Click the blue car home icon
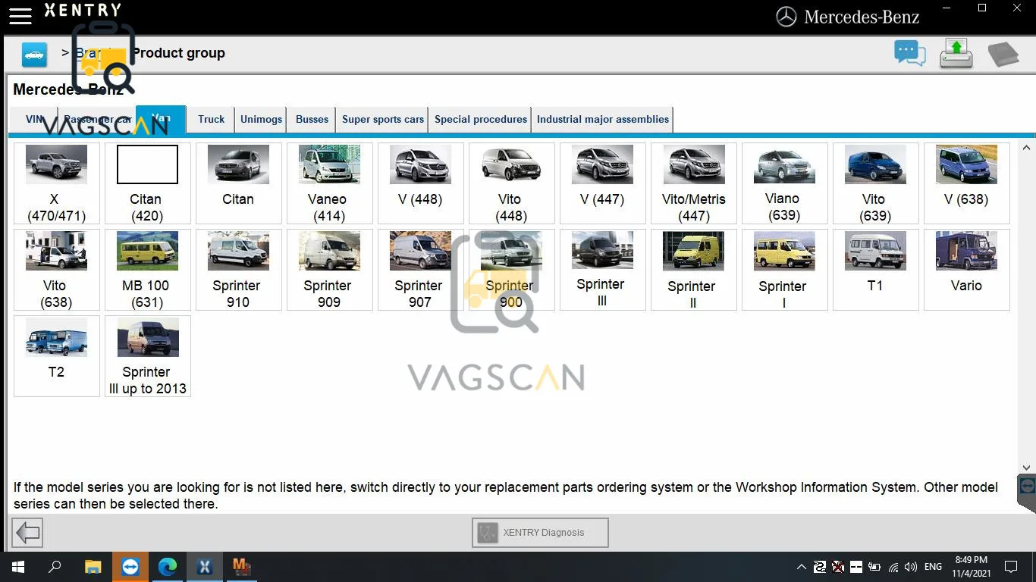1036x582 pixels. click(x=34, y=55)
